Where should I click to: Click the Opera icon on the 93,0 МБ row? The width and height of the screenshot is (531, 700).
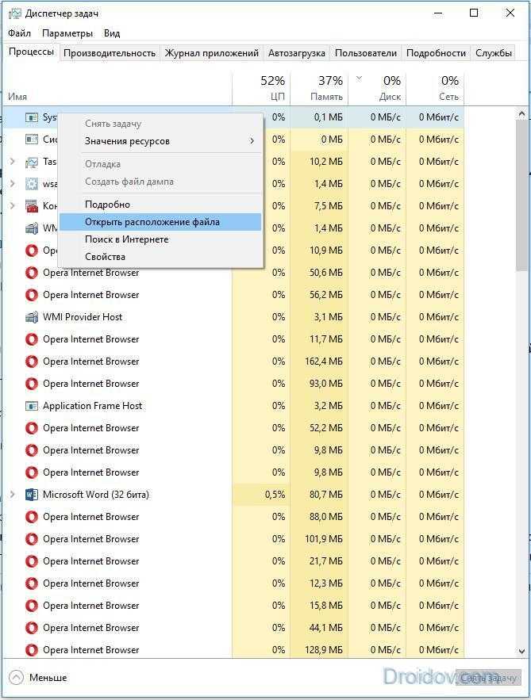pyautogui.click(x=31, y=384)
